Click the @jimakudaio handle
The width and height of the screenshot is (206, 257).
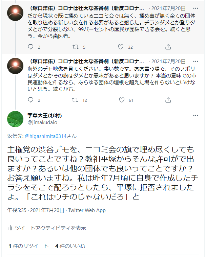coord(42,122)
